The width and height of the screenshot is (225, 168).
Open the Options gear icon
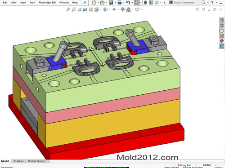[x=157, y=3]
